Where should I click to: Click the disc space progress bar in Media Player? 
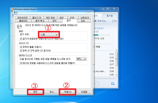(x=102, y=35)
